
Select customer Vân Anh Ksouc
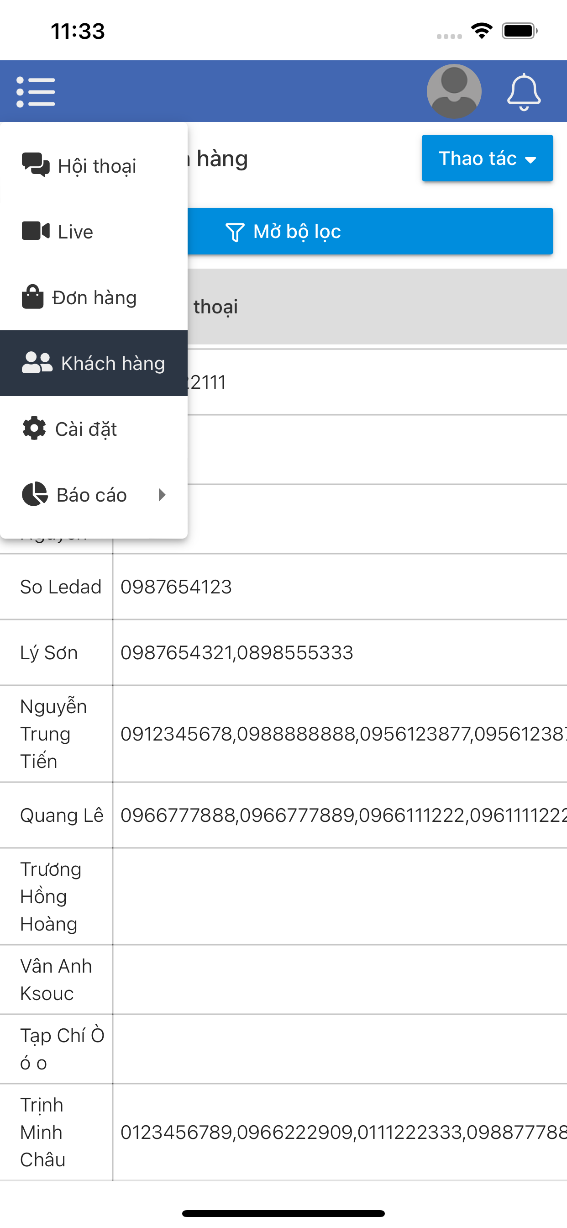click(56, 979)
